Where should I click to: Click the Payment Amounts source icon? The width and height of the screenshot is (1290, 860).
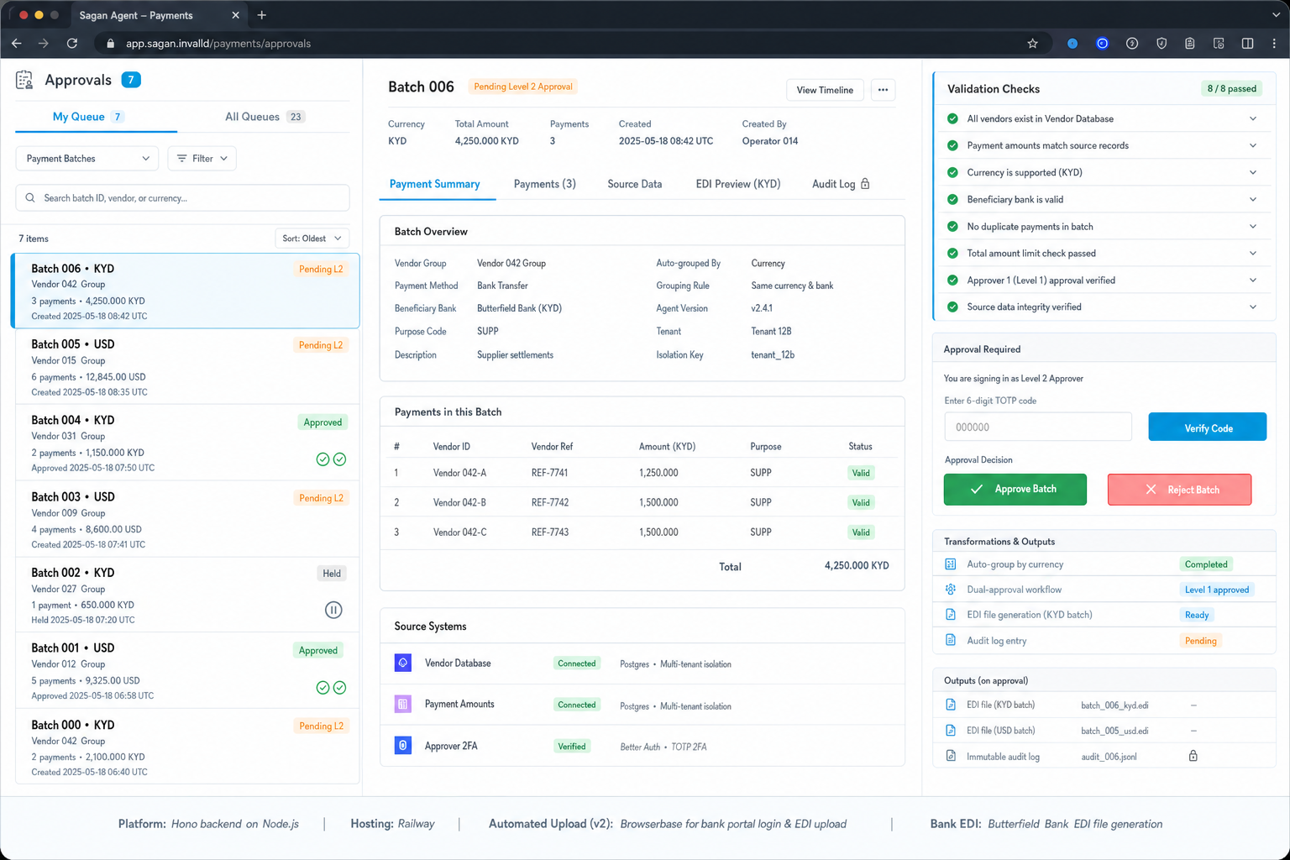[403, 704]
